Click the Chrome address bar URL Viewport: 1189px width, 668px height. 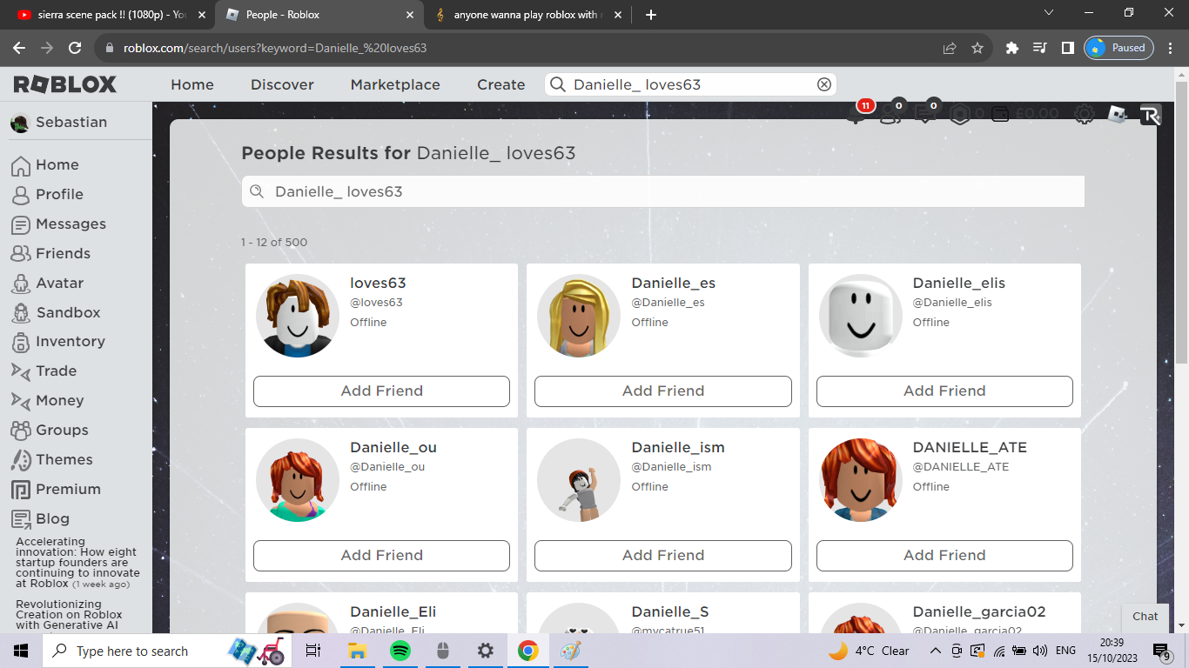[x=275, y=48]
